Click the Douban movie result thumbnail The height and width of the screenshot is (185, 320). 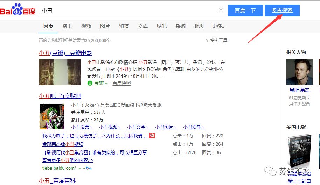(x=60, y=72)
